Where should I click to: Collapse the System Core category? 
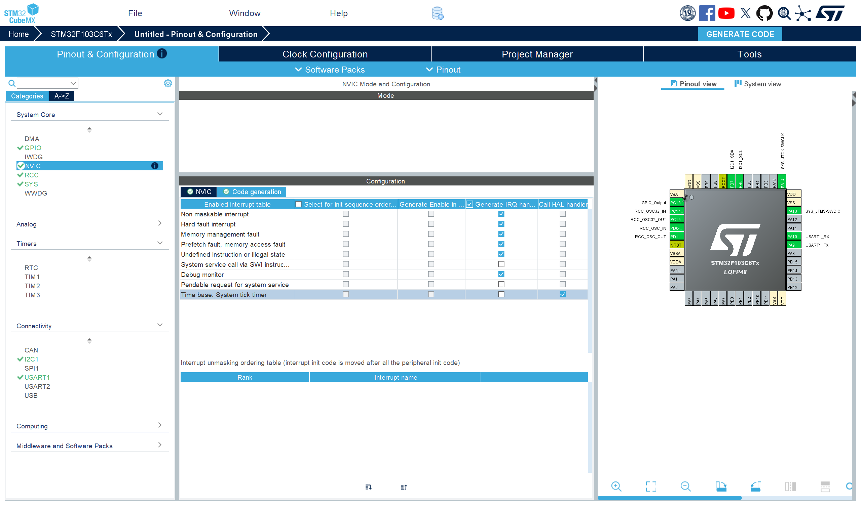159,114
